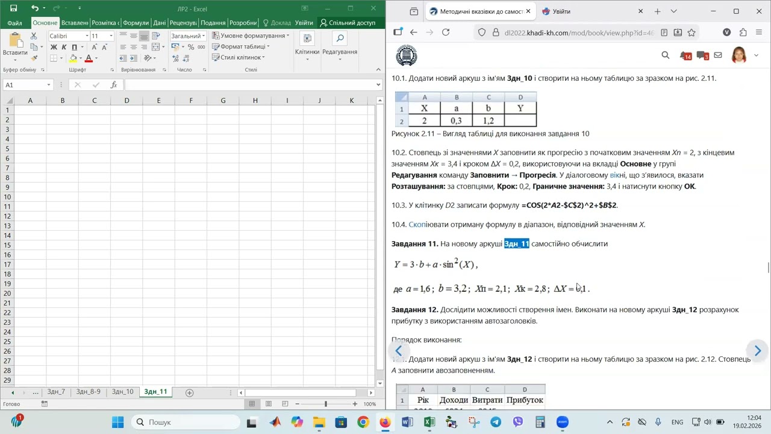Align cell text to the left
The image size is (771, 434).
tap(123, 47)
